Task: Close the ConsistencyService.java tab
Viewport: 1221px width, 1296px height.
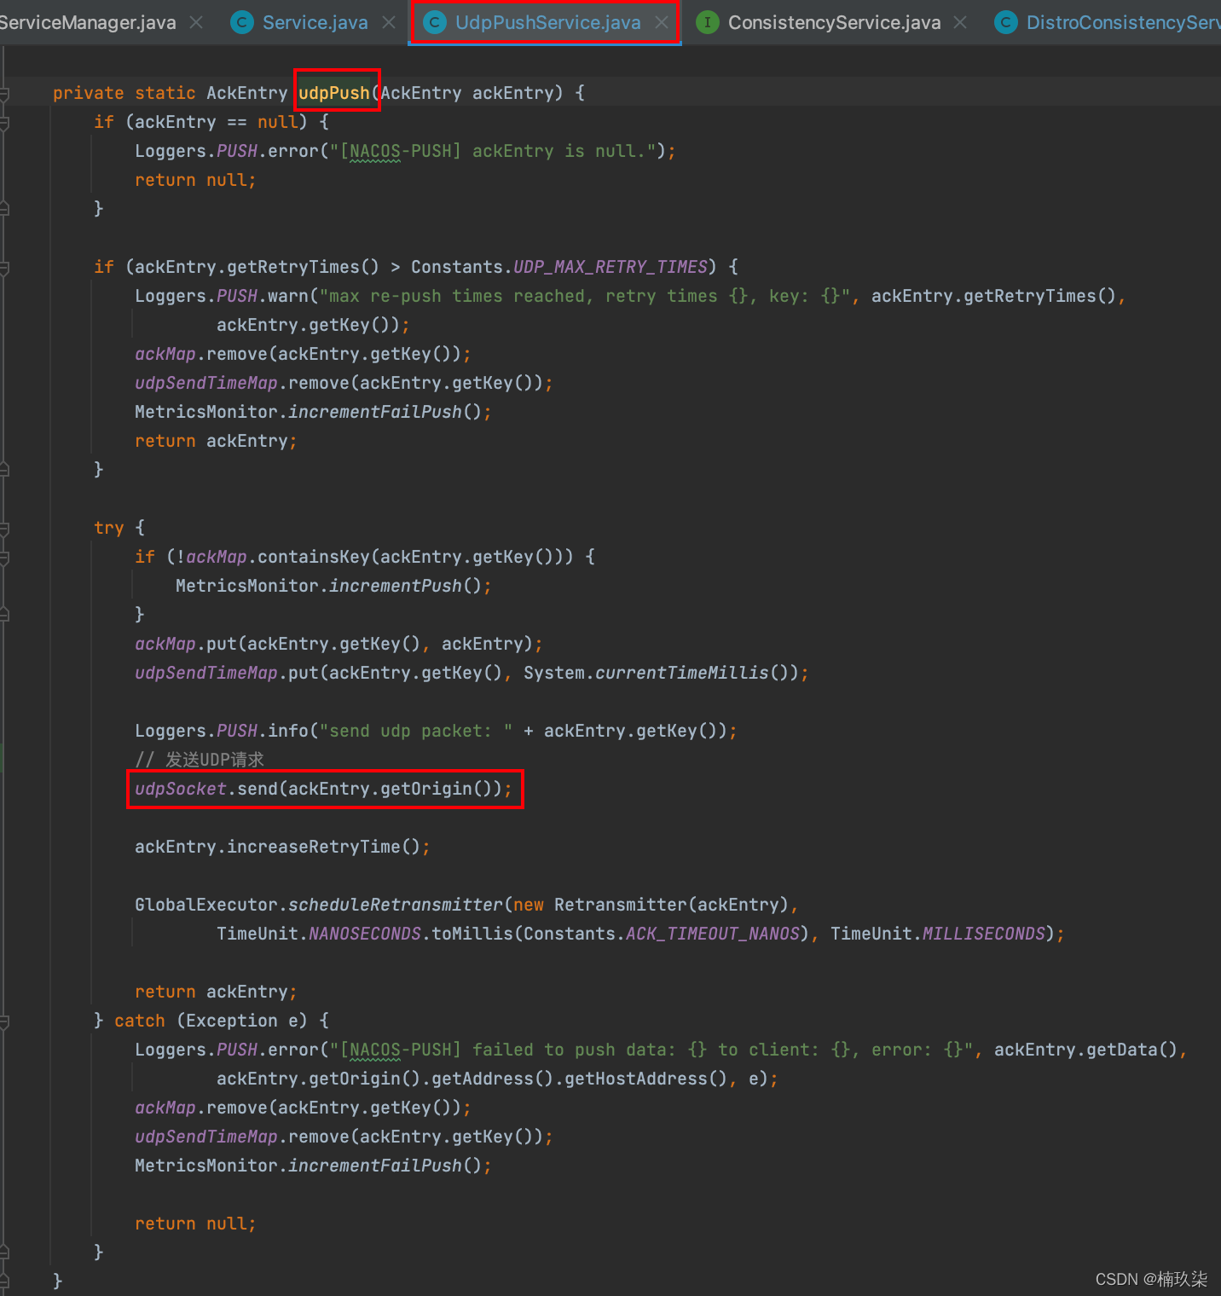Action: pos(960,22)
